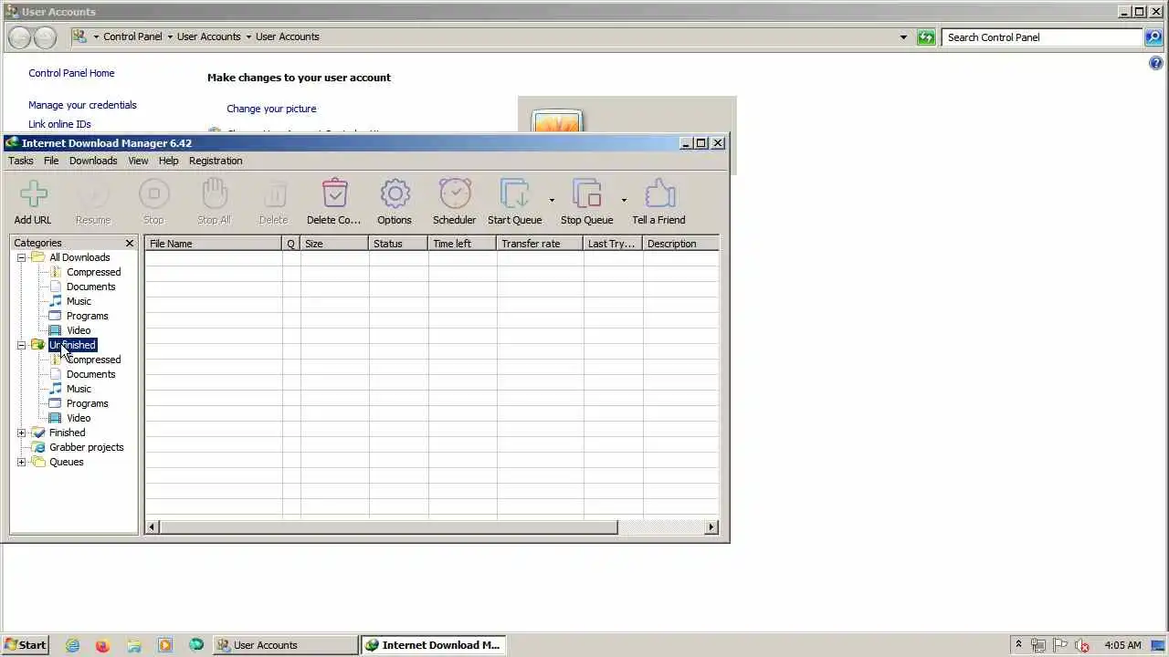
Task: Select Programs under All Downloads
Action: (87, 316)
